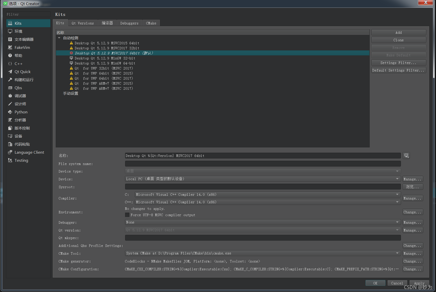
Task: Open the 分析器 analyzer icon
Action: click(x=10, y=120)
